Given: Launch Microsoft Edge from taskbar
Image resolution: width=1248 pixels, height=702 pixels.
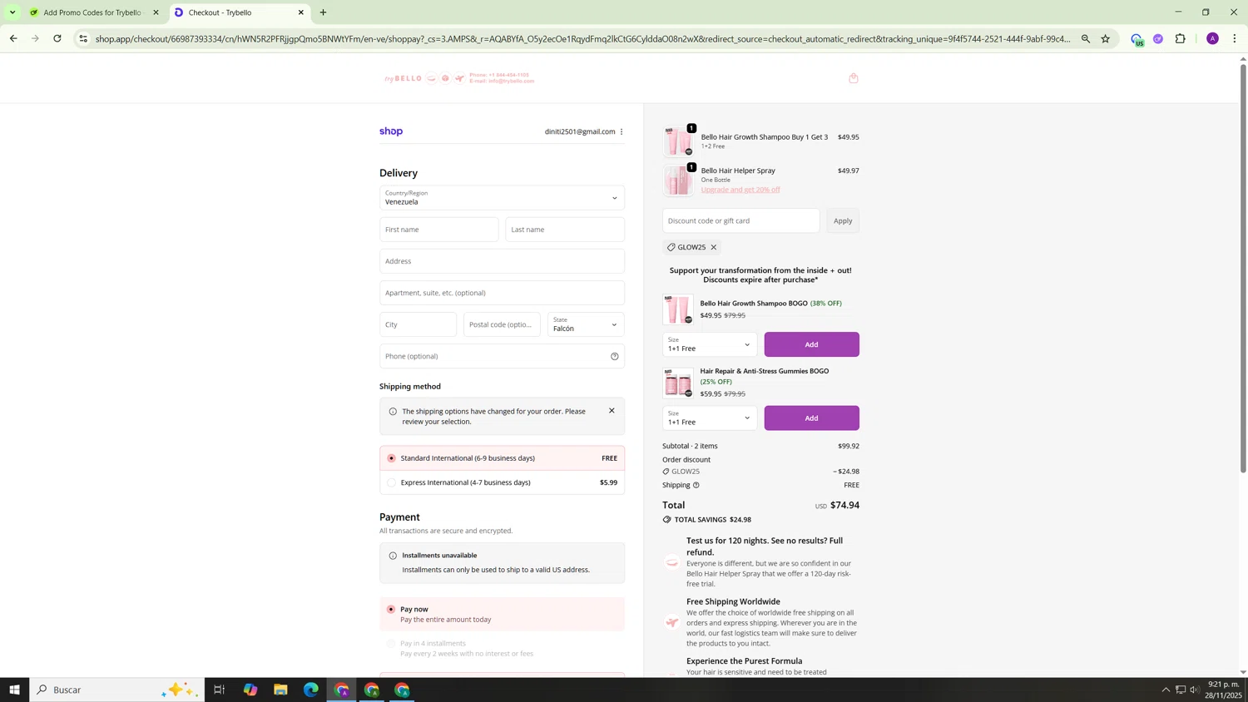Looking at the screenshot, I should tap(311, 690).
